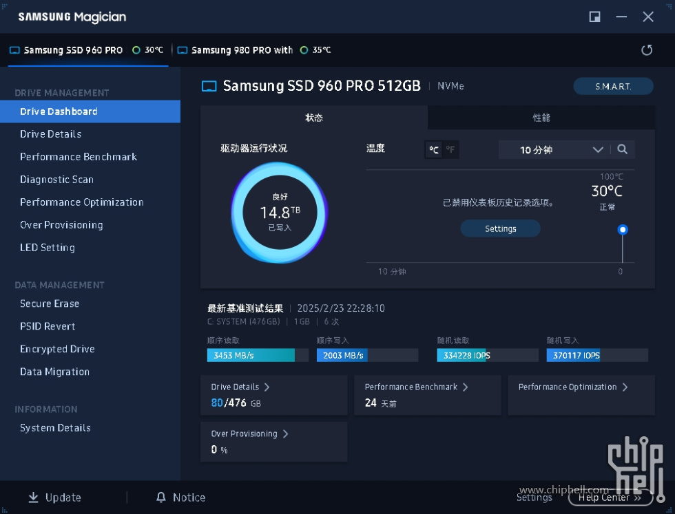This screenshot has height=514, width=675.
Task: Click the 已禁用仪表板历史记录选项 message
Action: [498, 202]
